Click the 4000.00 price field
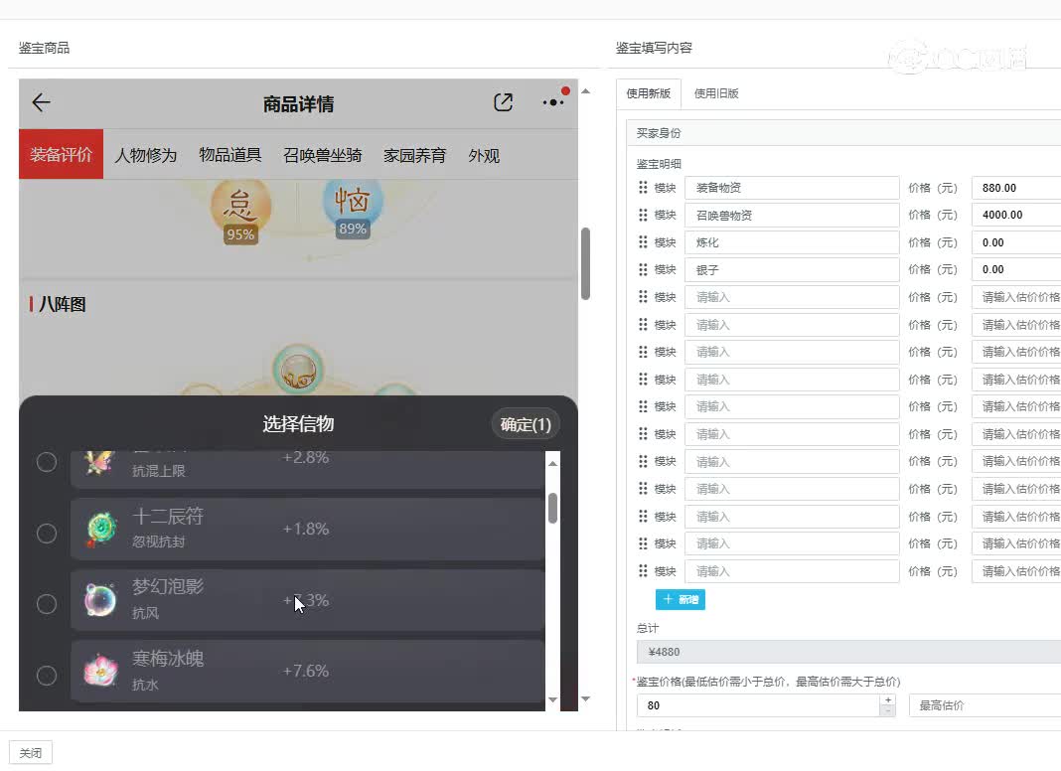 pyautogui.click(x=1016, y=215)
